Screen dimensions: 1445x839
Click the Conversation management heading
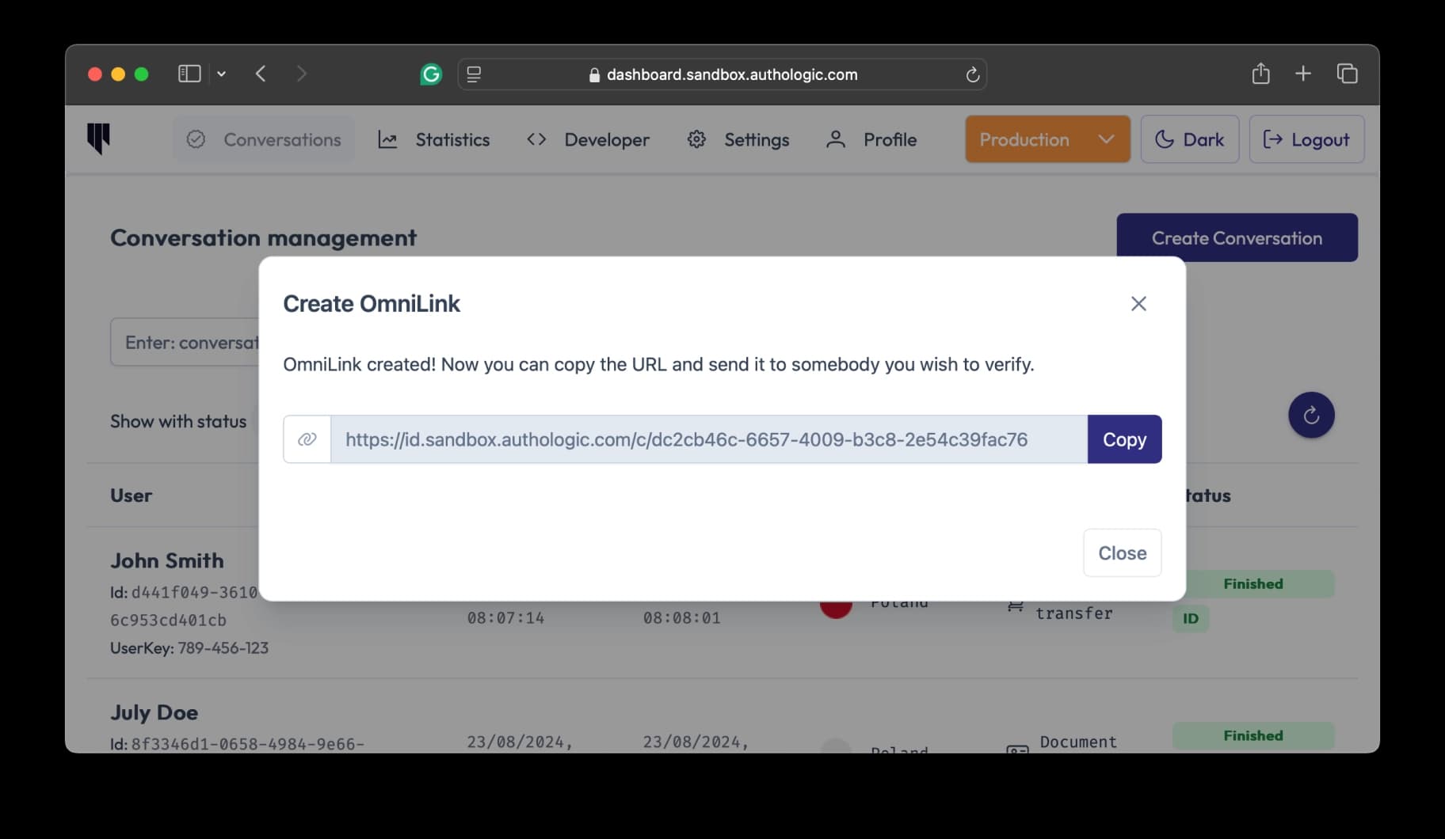click(263, 237)
